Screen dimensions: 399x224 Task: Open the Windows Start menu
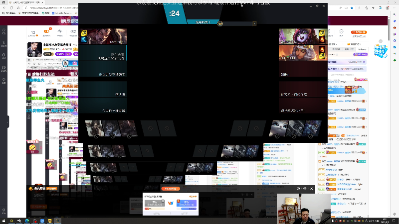3,221
